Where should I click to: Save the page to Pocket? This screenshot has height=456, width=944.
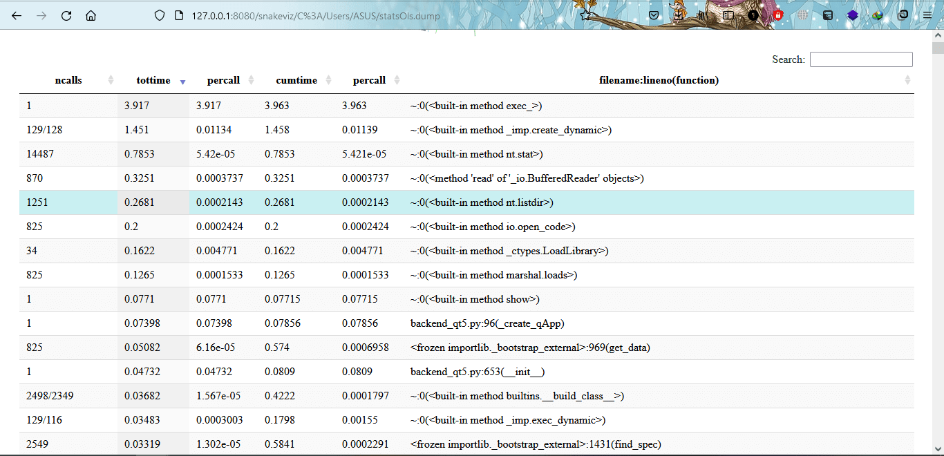(x=654, y=15)
